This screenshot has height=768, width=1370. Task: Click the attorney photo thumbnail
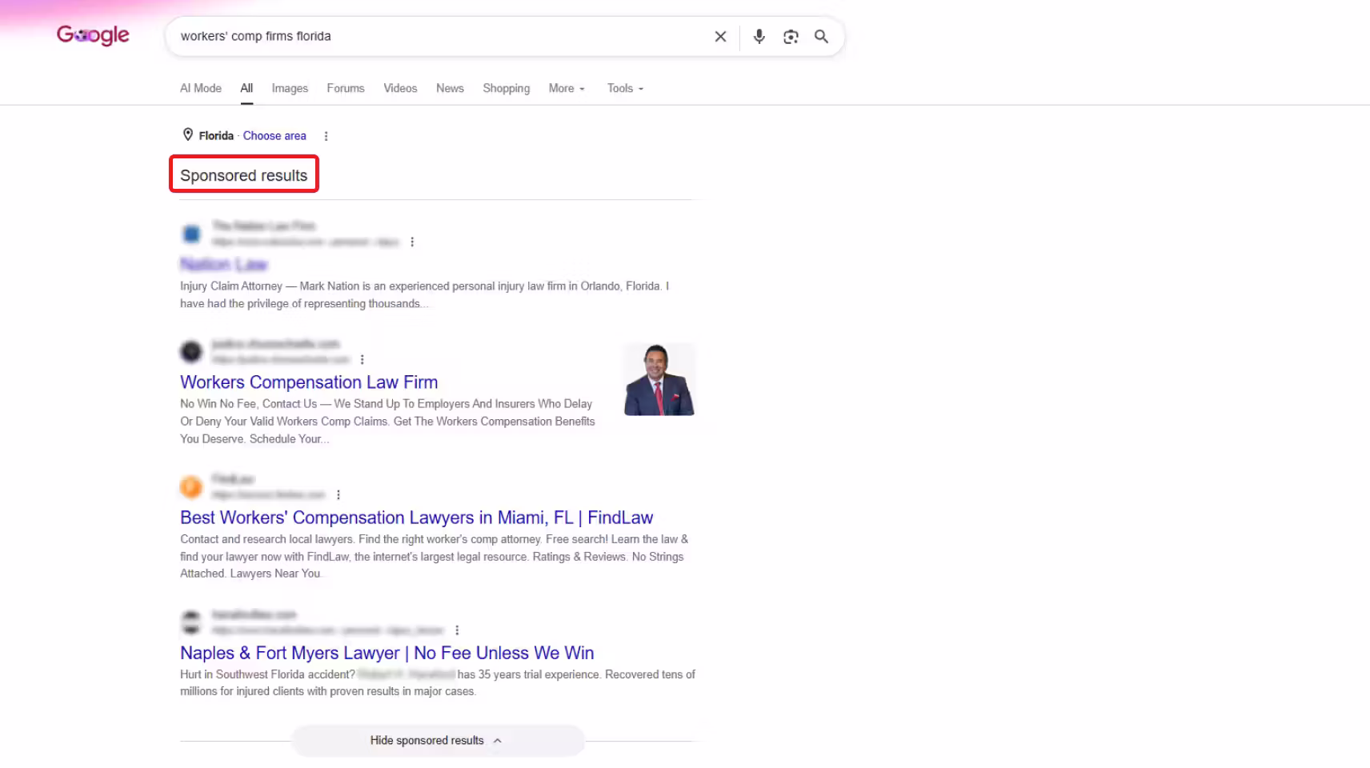click(x=659, y=379)
